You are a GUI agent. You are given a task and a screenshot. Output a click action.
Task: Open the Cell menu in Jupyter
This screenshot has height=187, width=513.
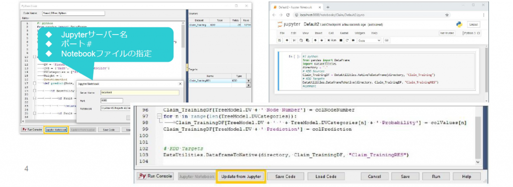tap(331, 33)
